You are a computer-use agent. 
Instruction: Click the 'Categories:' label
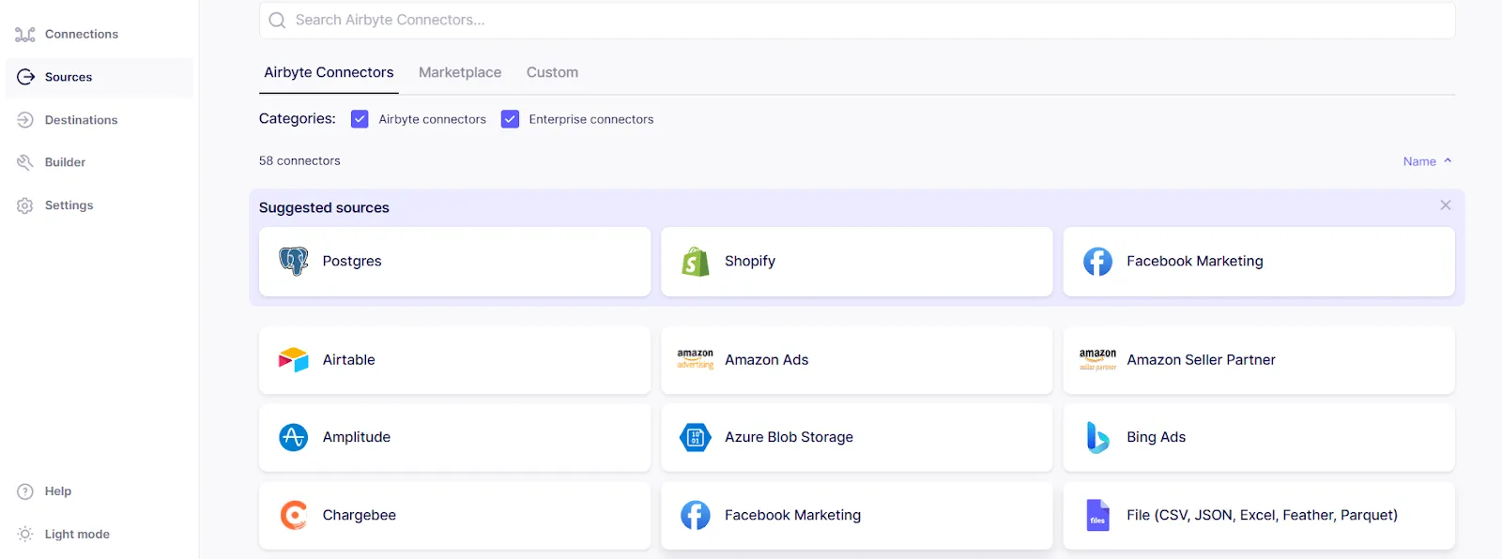297,119
